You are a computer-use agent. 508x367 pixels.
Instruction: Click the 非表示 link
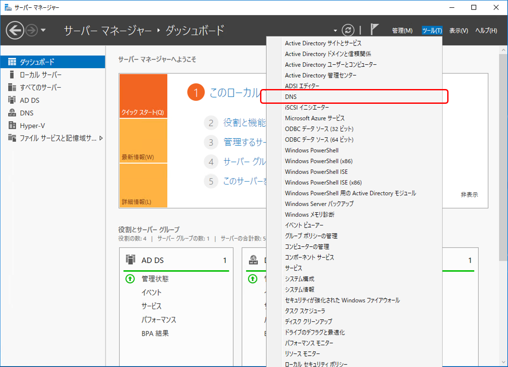(469, 195)
